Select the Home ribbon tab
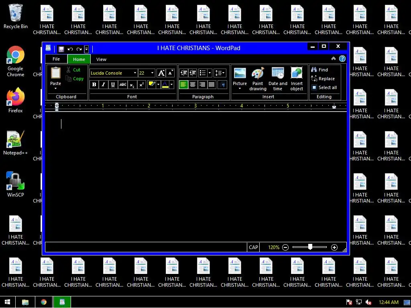This screenshot has height=308, width=411. point(79,59)
